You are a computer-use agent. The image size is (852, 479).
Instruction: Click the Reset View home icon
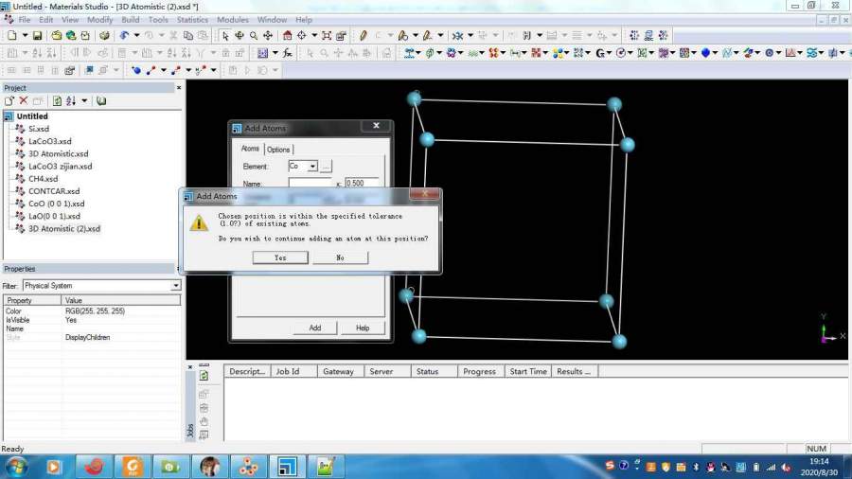click(x=288, y=35)
